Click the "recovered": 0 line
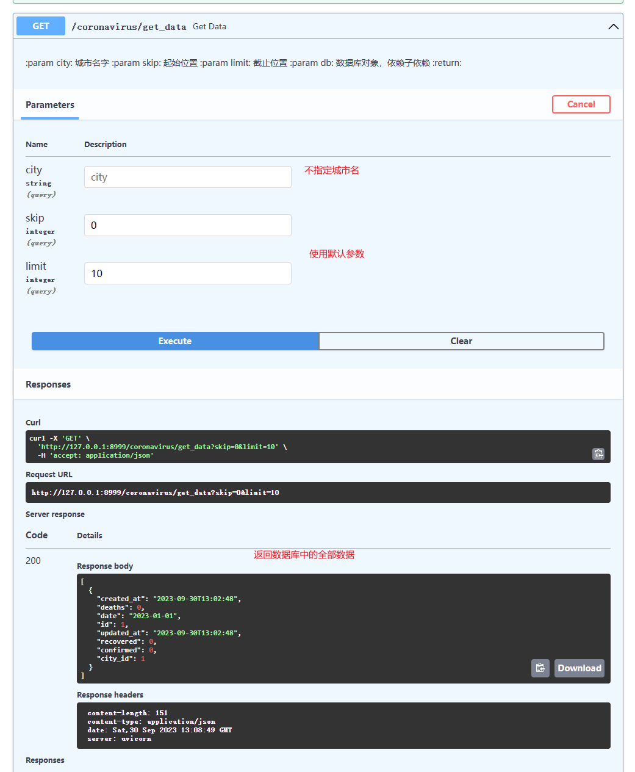Image resolution: width=635 pixels, height=772 pixels. point(127,641)
